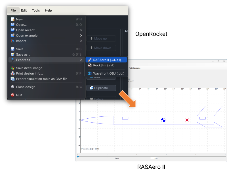The height and width of the screenshot is (174, 227).
Task: Click the RockSim export icon
Action: (90, 65)
